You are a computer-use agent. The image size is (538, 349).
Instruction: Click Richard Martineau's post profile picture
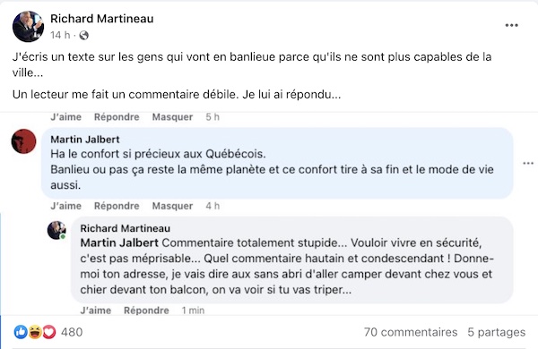pyautogui.click(x=28, y=27)
